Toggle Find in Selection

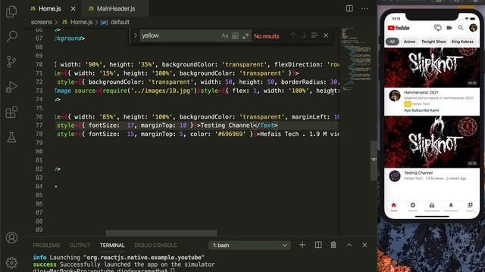(x=314, y=36)
